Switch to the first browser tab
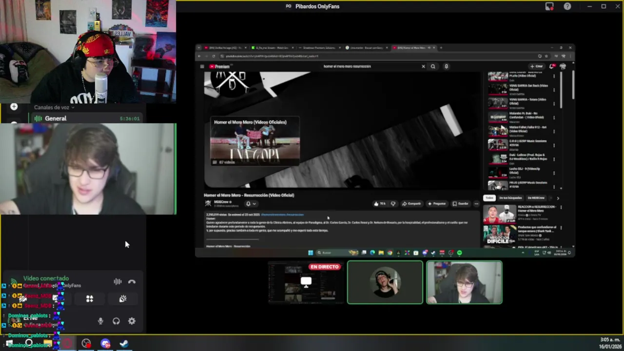 pyautogui.click(x=225, y=48)
